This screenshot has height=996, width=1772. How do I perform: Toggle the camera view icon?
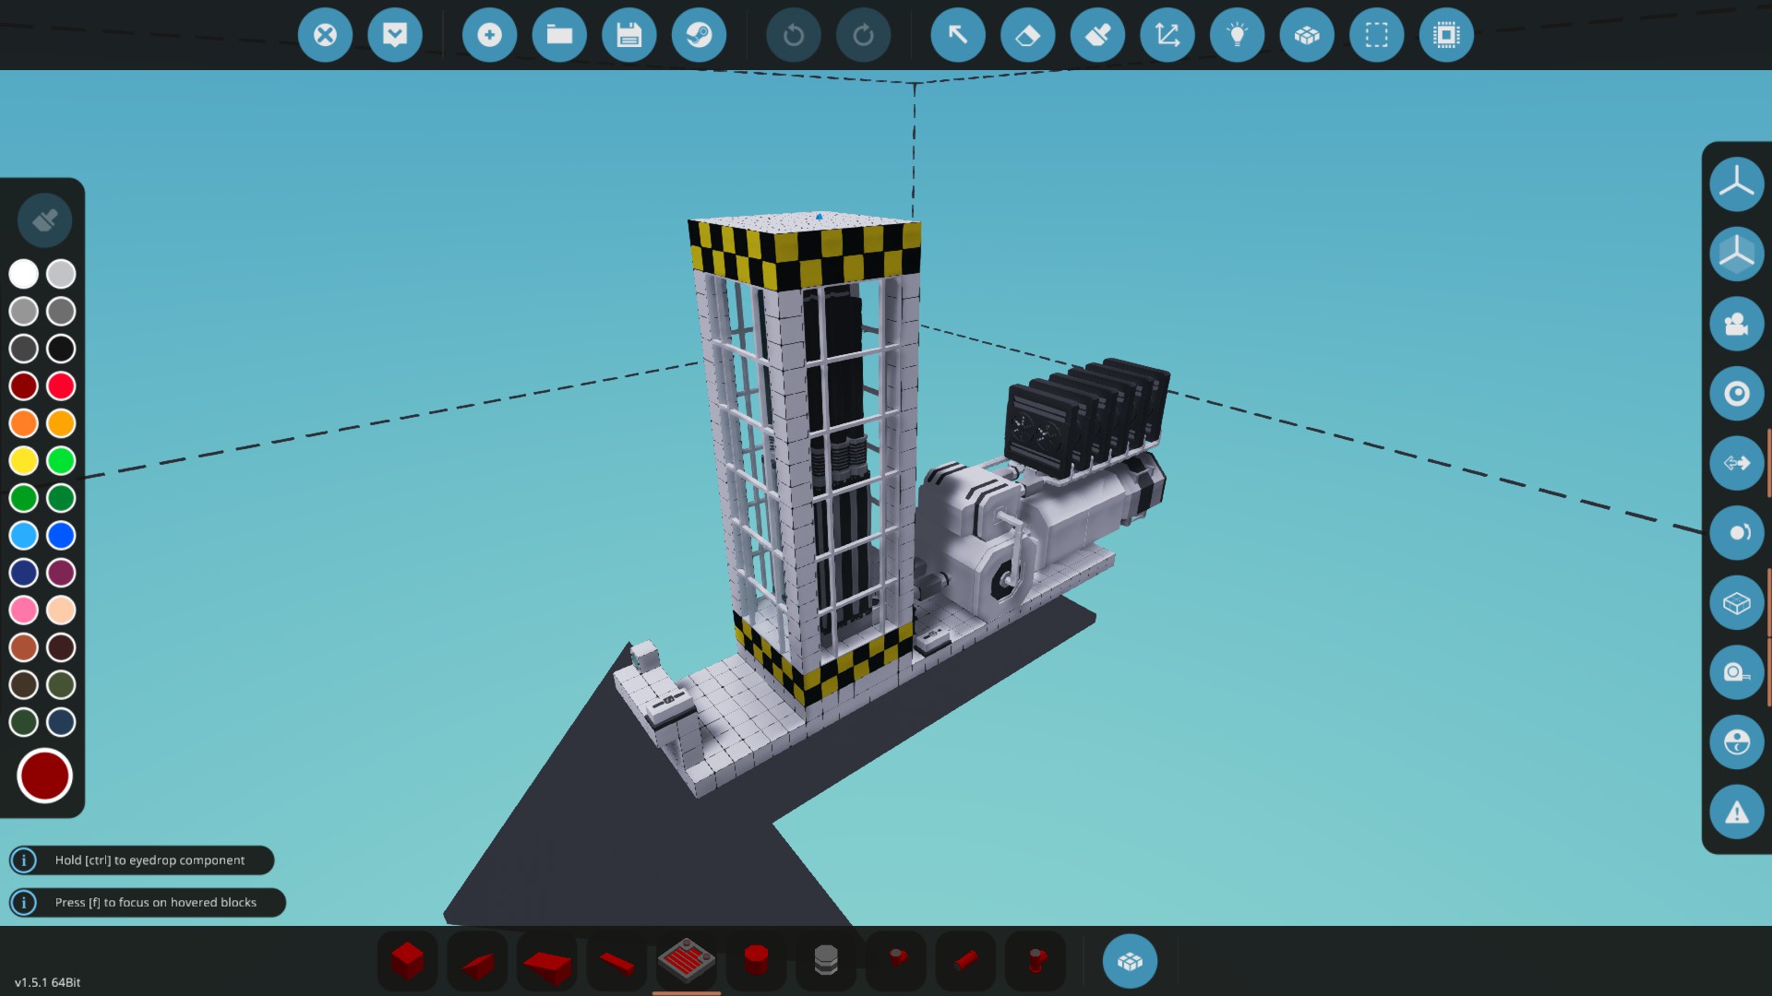click(x=1736, y=324)
